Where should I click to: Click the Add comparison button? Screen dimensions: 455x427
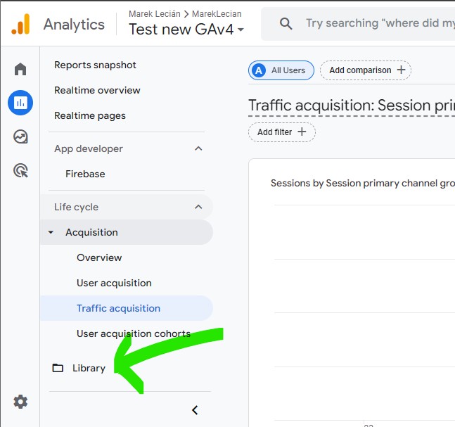[x=366, y=70]
